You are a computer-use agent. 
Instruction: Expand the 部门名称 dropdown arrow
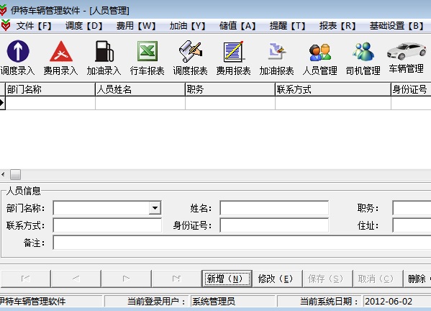click(155, 208)
